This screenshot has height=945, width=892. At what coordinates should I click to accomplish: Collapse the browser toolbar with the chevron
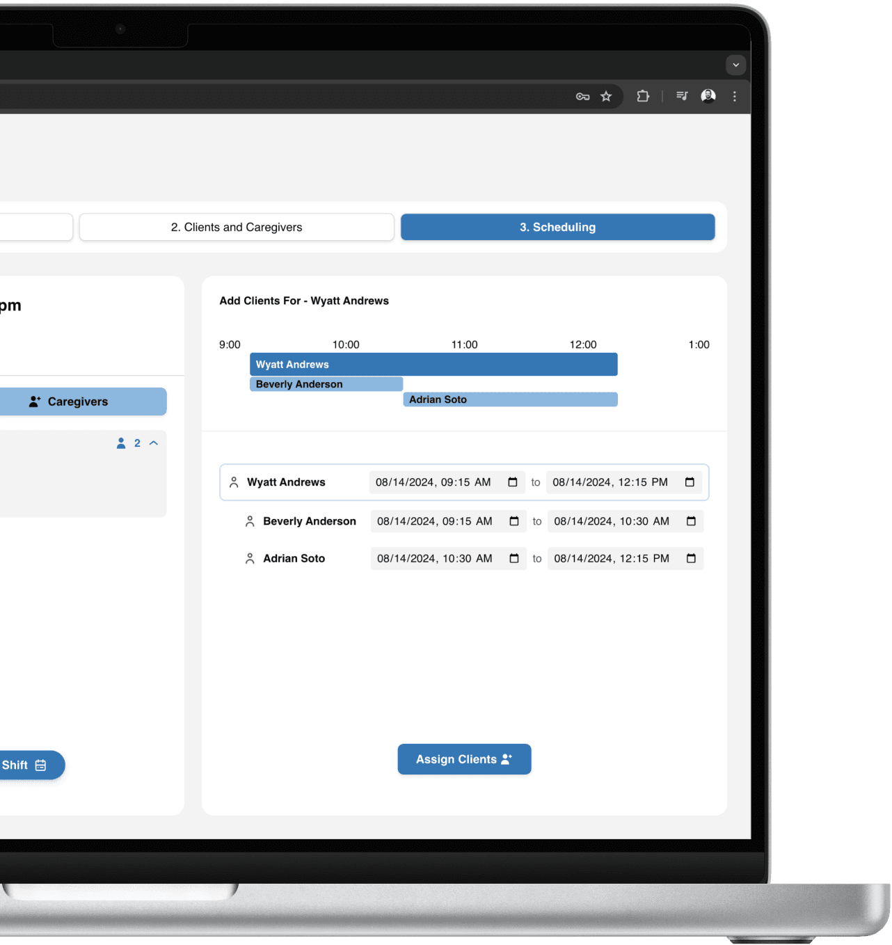[735, 65]
